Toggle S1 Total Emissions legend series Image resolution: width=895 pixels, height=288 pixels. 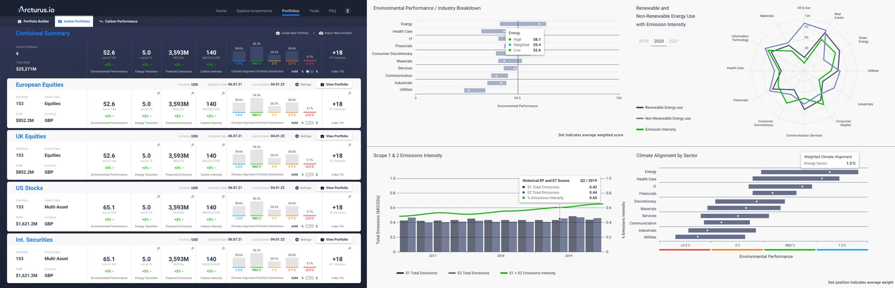(x=417, y=273)
